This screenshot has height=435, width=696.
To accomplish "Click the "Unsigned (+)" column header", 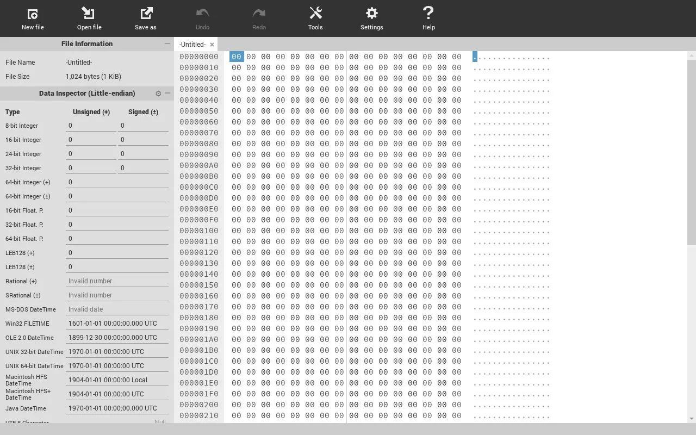I will 91,112.
